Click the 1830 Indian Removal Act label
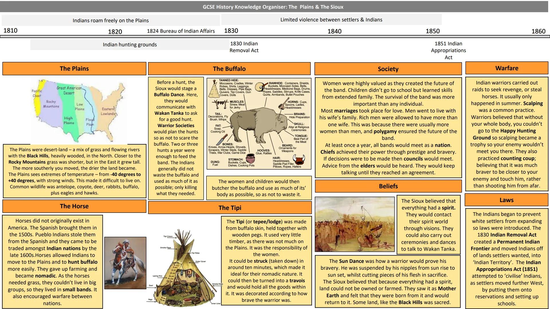Viewport: 550px width, 309px height. point(244,47)
